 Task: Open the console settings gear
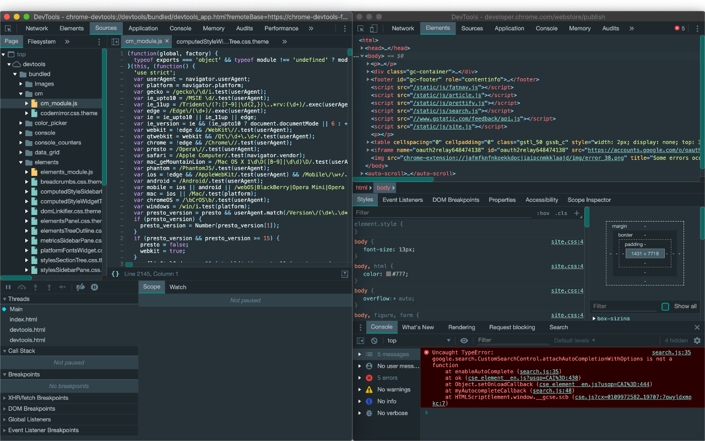[697, 340]
